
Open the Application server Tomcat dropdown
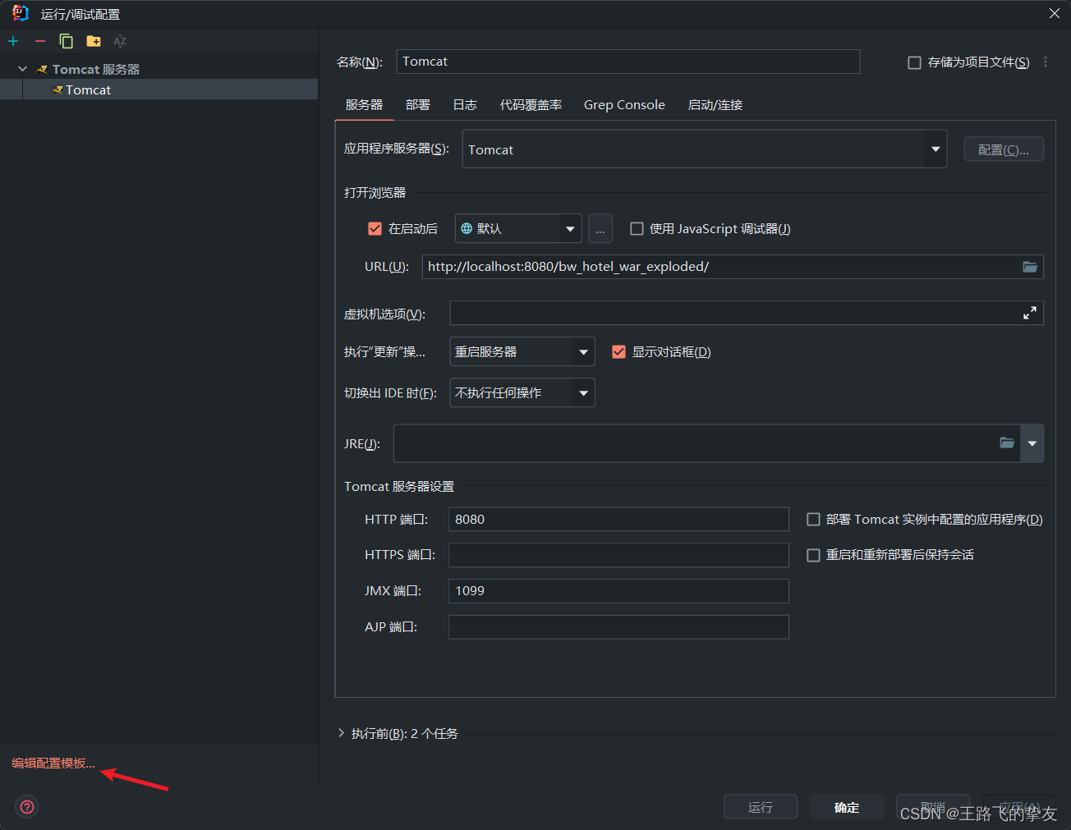705,149
